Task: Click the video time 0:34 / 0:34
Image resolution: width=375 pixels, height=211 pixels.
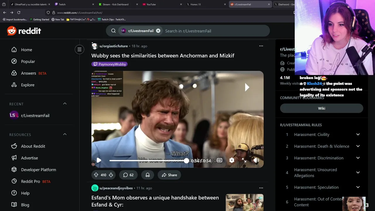Action: [x=201, y=161]
